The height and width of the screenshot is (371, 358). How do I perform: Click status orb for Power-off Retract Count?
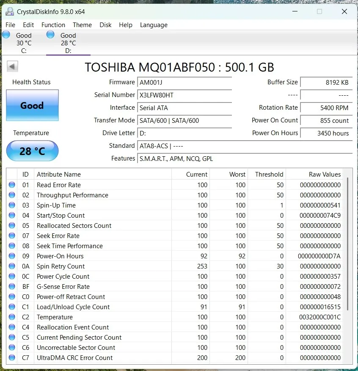pos(12,297)
